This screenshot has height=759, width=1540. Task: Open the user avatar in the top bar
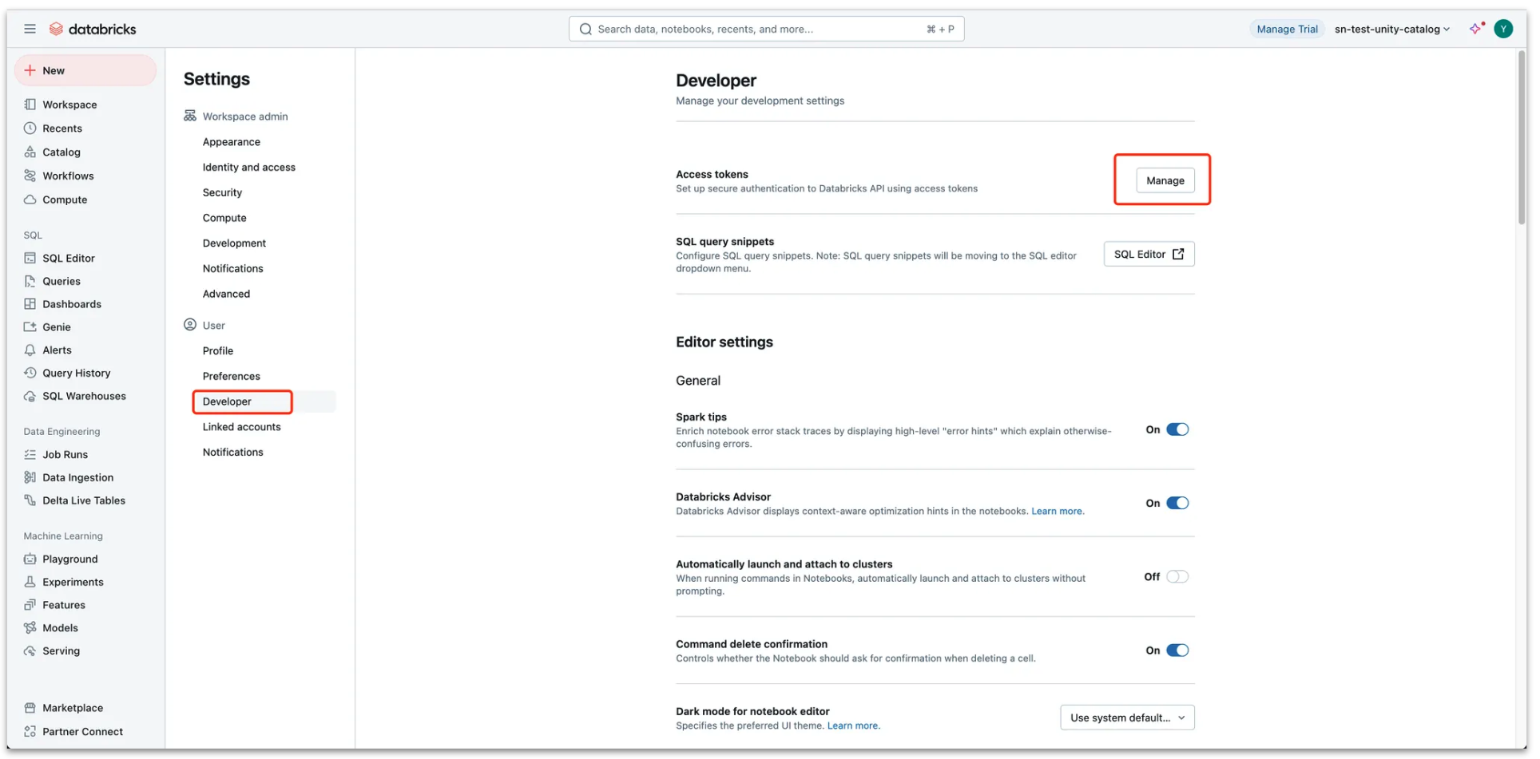tap(1503, 29)
